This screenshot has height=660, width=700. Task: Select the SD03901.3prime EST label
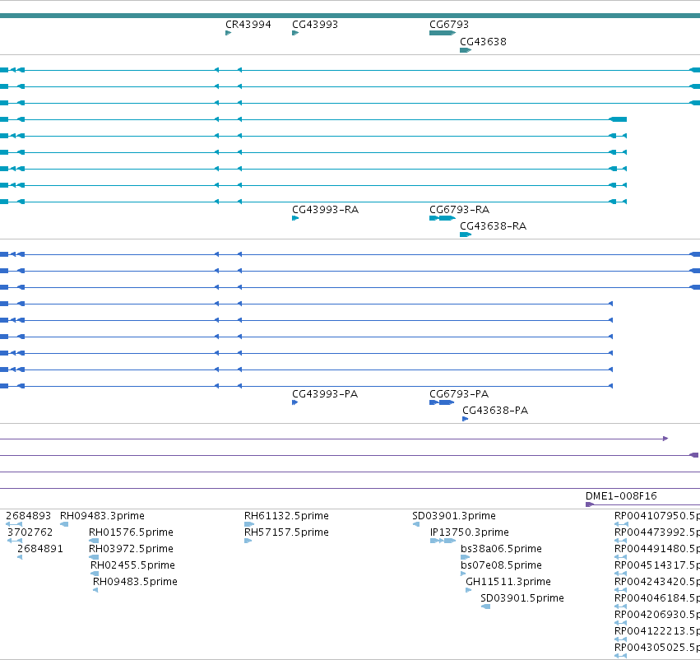454,516
